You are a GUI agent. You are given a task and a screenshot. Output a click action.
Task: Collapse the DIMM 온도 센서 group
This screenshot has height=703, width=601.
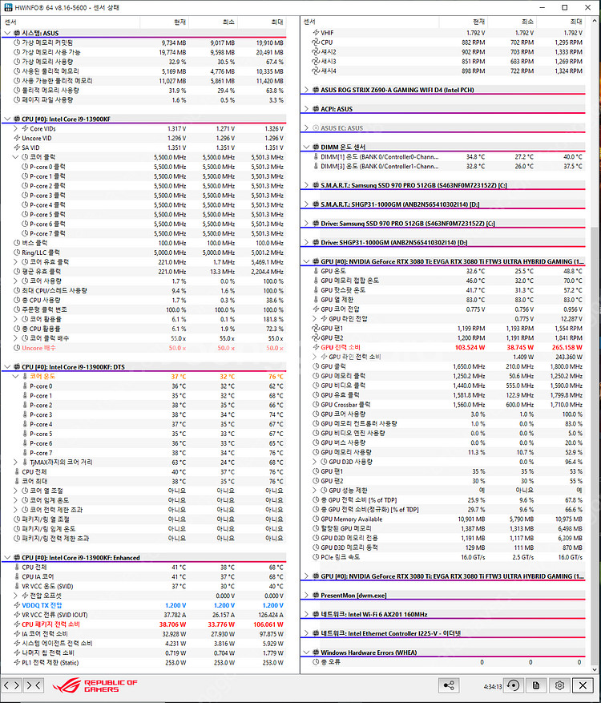click(x=307, y=147)
